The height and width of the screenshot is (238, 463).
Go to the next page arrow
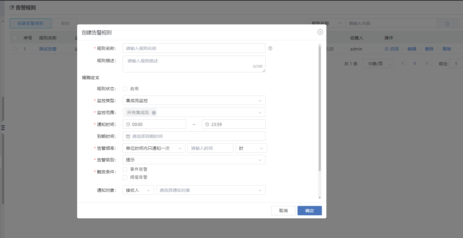tap(427, 64)
